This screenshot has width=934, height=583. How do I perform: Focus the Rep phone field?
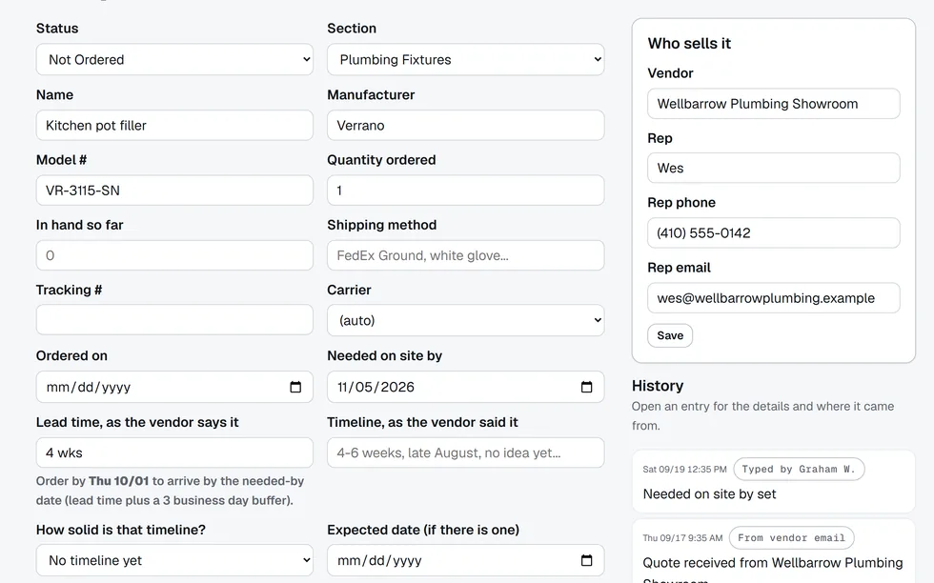(774, 232)
